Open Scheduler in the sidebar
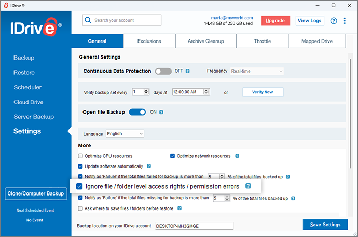The height and width of the screenshot is (237, 358). point(27,87)
